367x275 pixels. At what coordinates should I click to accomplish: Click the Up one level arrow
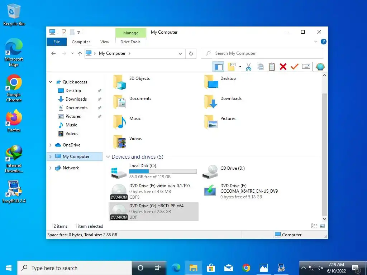pos(80,54)
